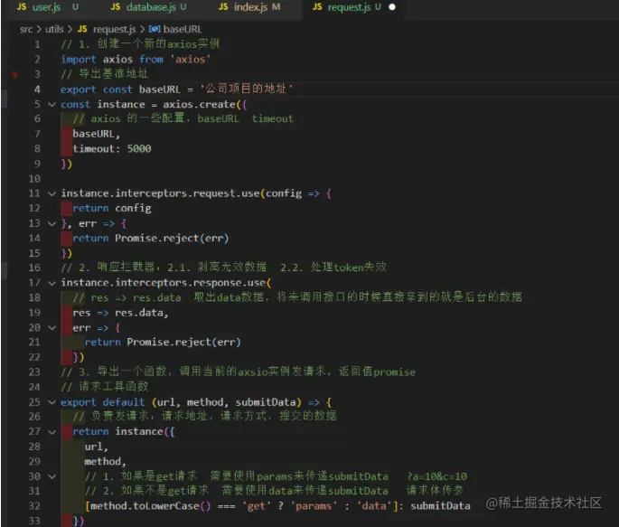Click 'method,' on line 29
Screen dimensions: 619x527
105,462
